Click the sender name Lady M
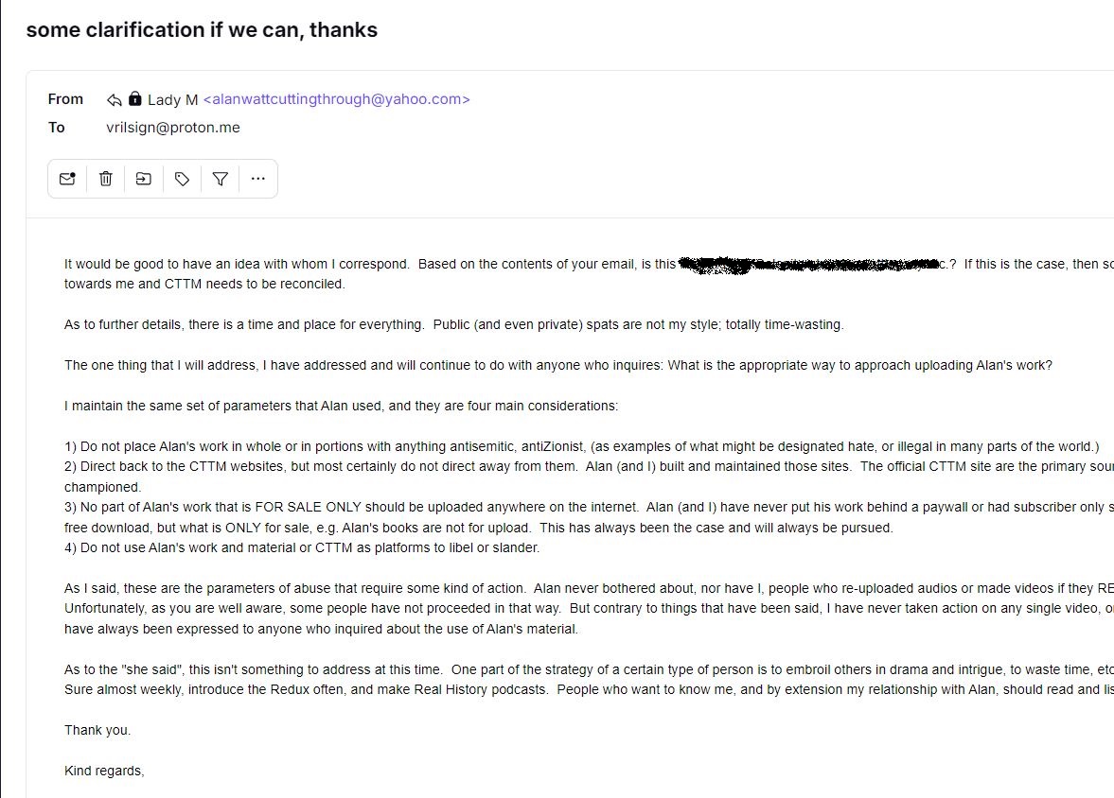Image resolution: width=1114 pixels, height=798 pixels. (172, 100)
